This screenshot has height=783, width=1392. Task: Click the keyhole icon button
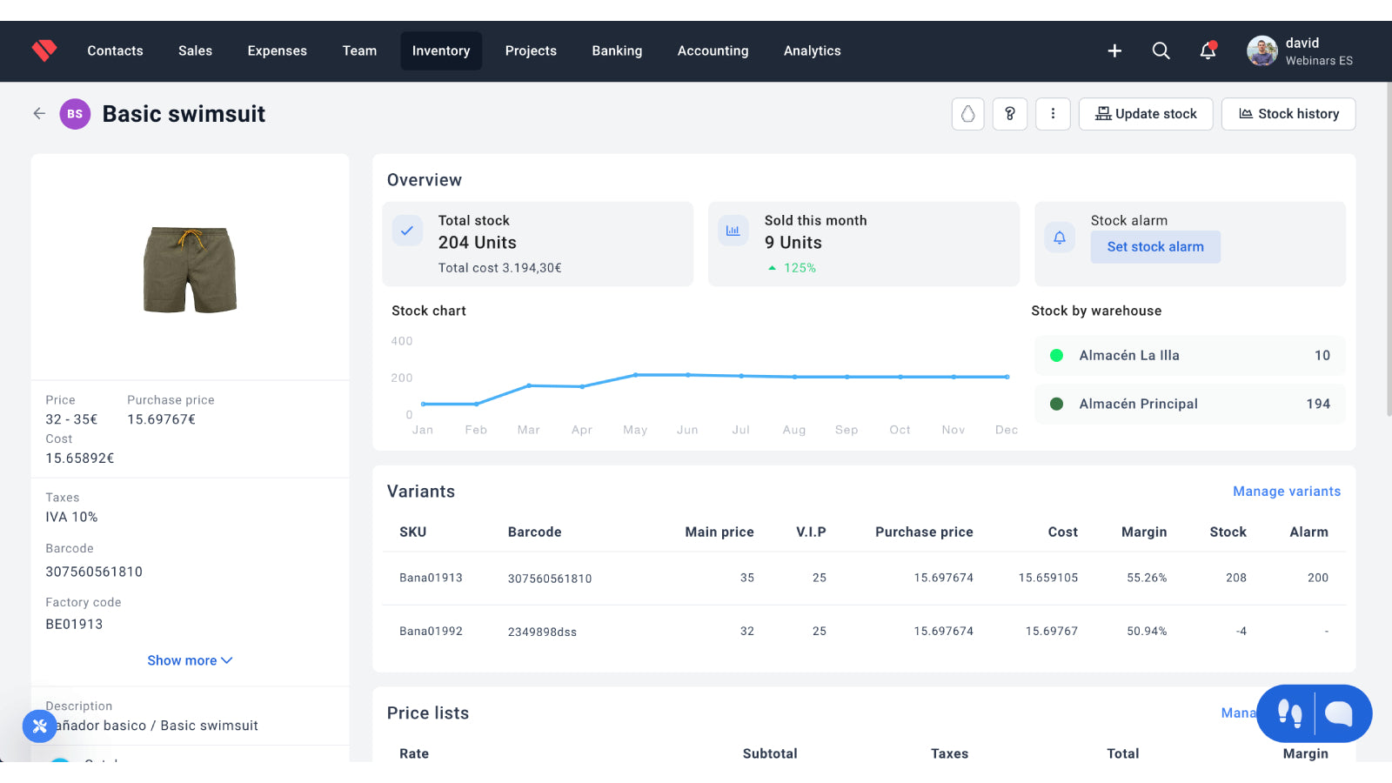(x=1010, y=114)
